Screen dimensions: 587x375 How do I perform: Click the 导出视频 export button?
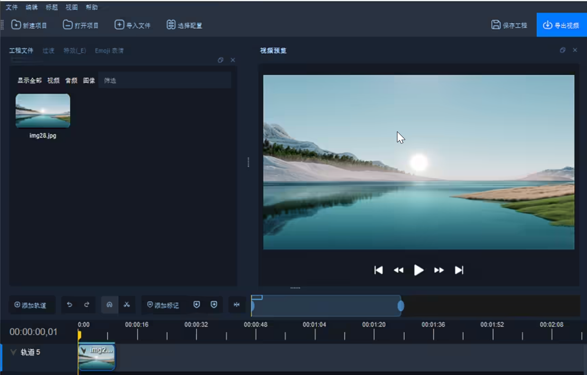tap(561, 25)
